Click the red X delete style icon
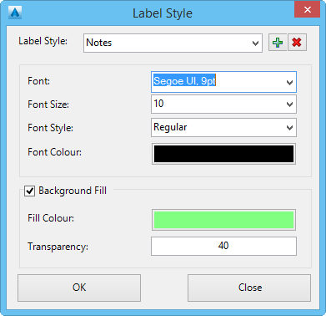This screenshot has width=326, height=316. [297, 43]
